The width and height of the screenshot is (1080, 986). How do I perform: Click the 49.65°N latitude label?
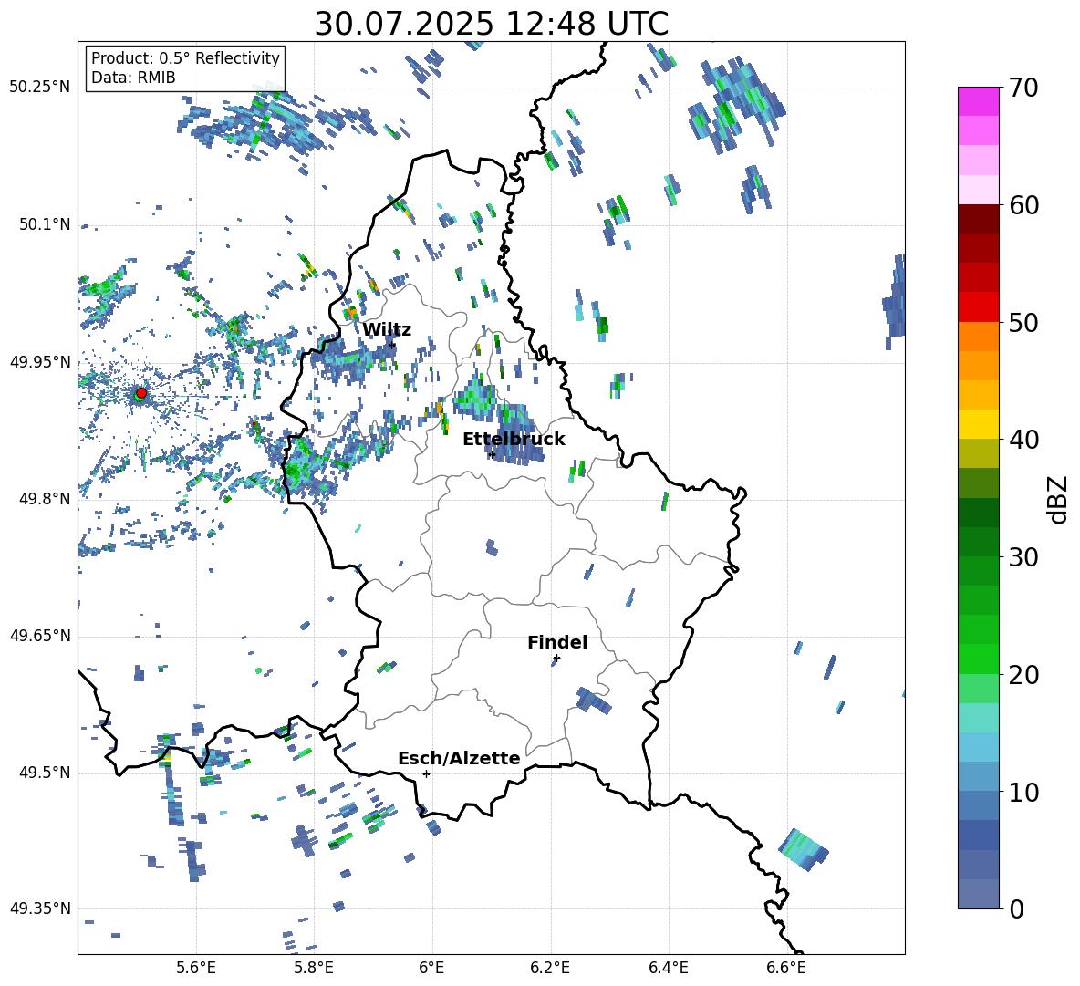click(39, 636)
